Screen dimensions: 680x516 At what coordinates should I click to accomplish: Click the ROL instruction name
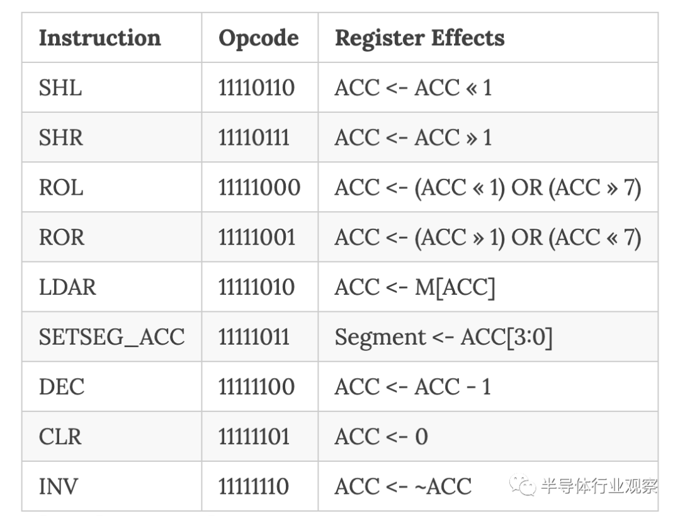[60, 187]
